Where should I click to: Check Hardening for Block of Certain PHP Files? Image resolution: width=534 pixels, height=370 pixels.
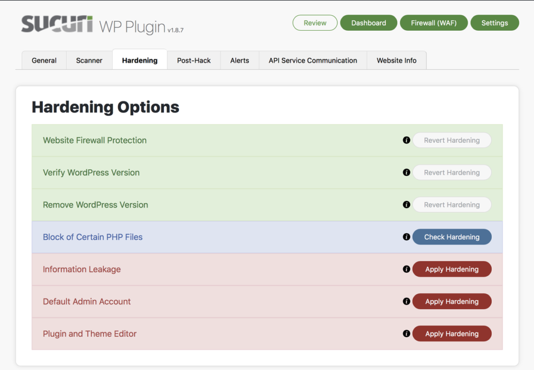[x=452, y=237]
